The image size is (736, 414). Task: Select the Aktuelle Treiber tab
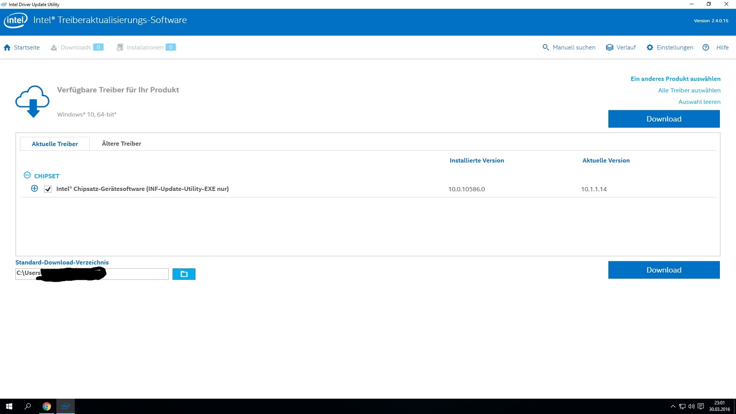point(55,144)
